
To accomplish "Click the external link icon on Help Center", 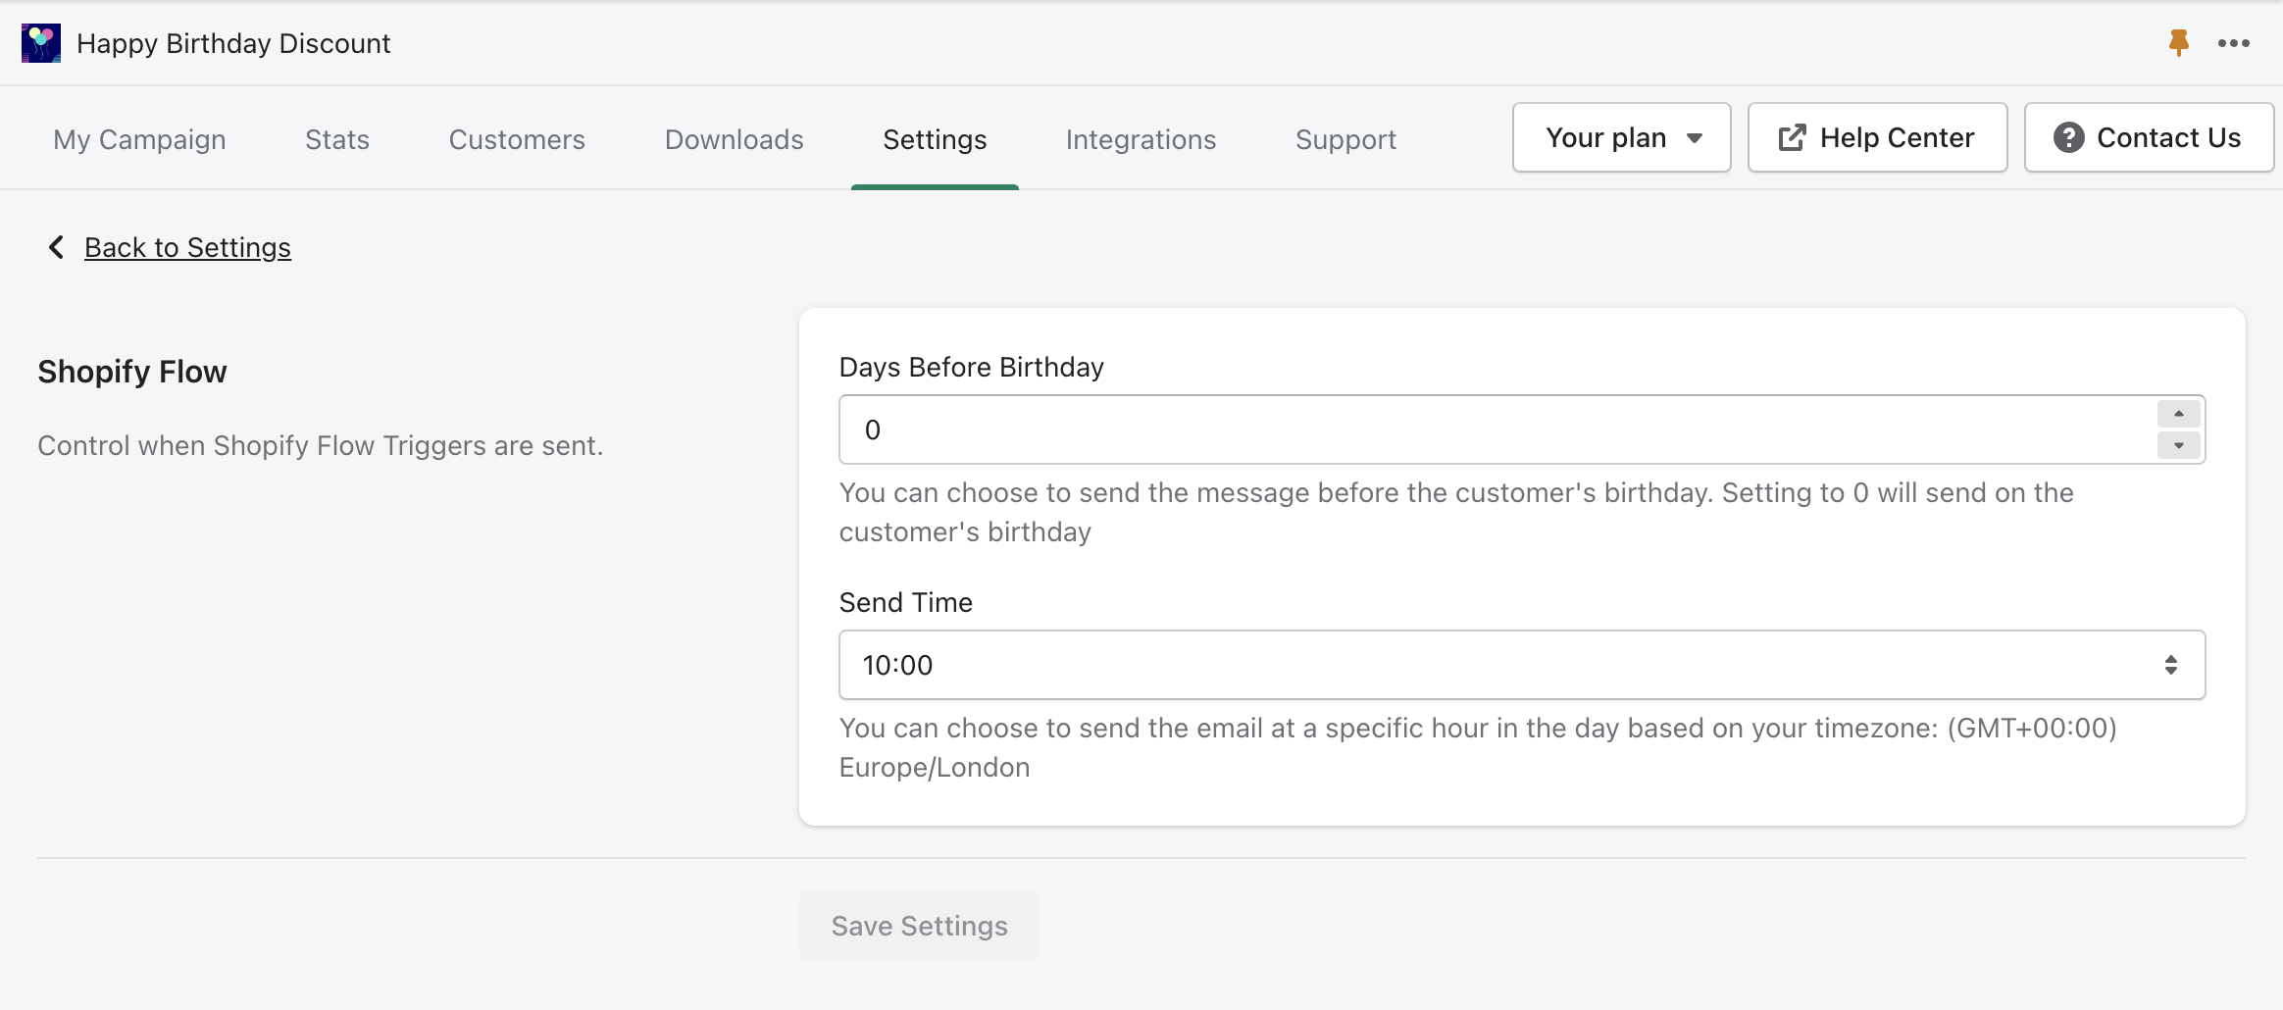I will pos(1792,138).
